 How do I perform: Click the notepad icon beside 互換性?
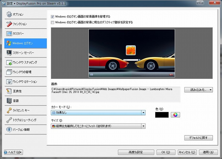[x=9, y=91]
